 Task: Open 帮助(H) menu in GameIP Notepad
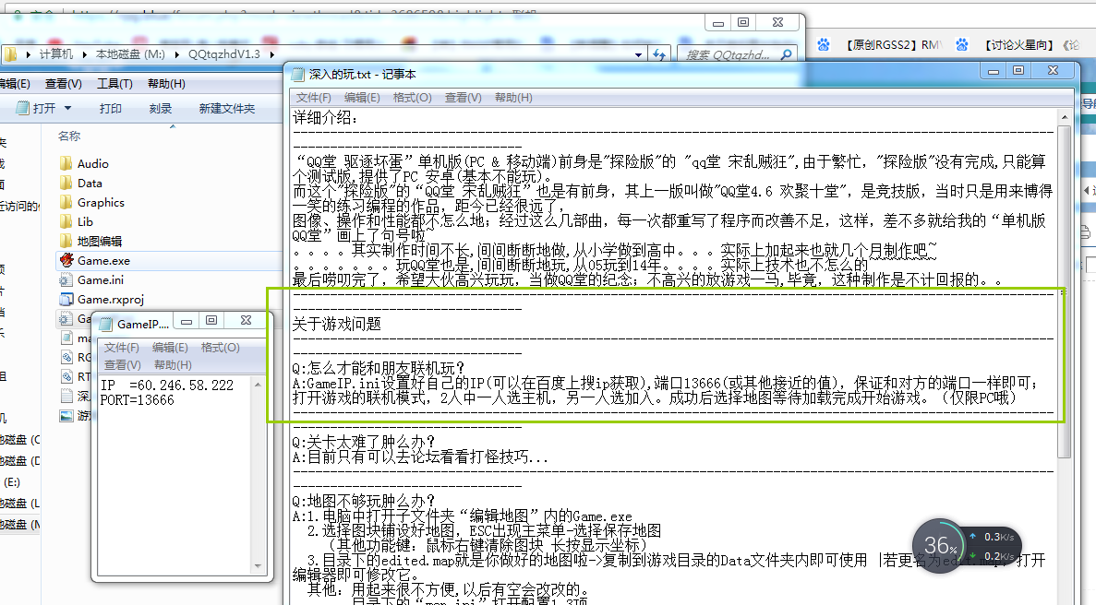[173, 365]
